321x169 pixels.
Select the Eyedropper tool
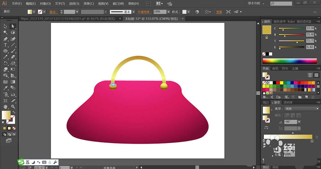click(x=5, y=88)
